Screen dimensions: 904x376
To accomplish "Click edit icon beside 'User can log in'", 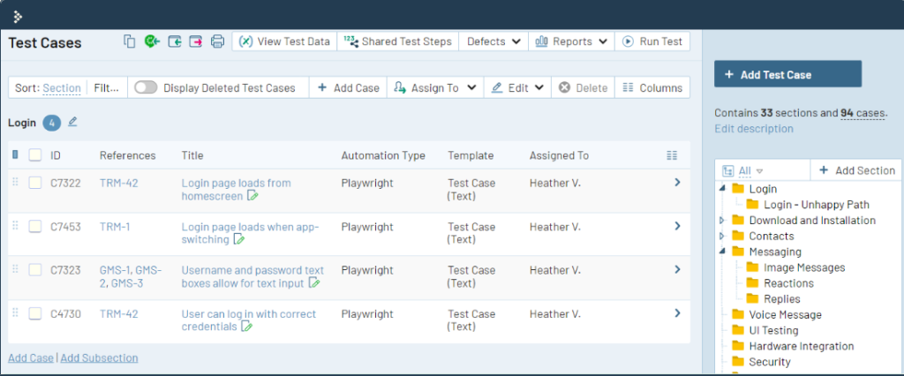I will (247, 327).
